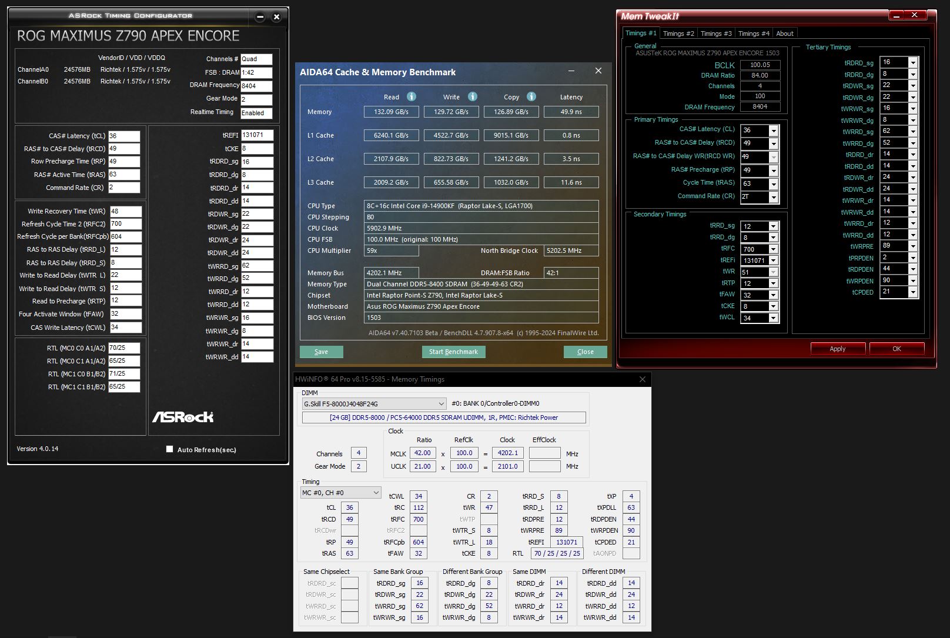Close the Mem TweakIt window

click(x=914, y=15)
